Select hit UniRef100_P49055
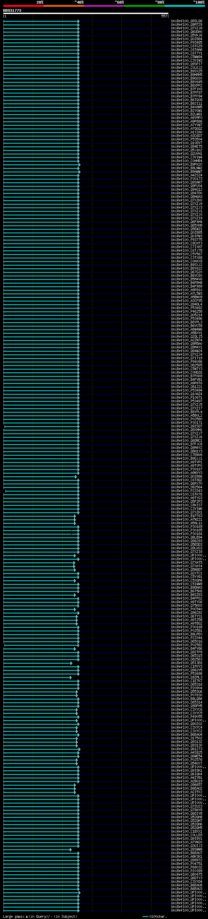The width and height of the screenshot is (208, 919). (x=187, y=716)
